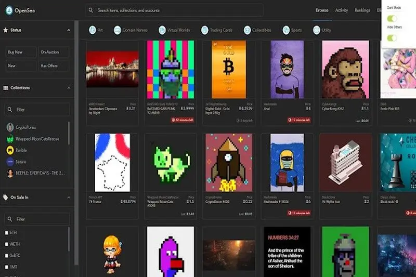Click the search magnifier icon in top bar

(x=90, y=10)
